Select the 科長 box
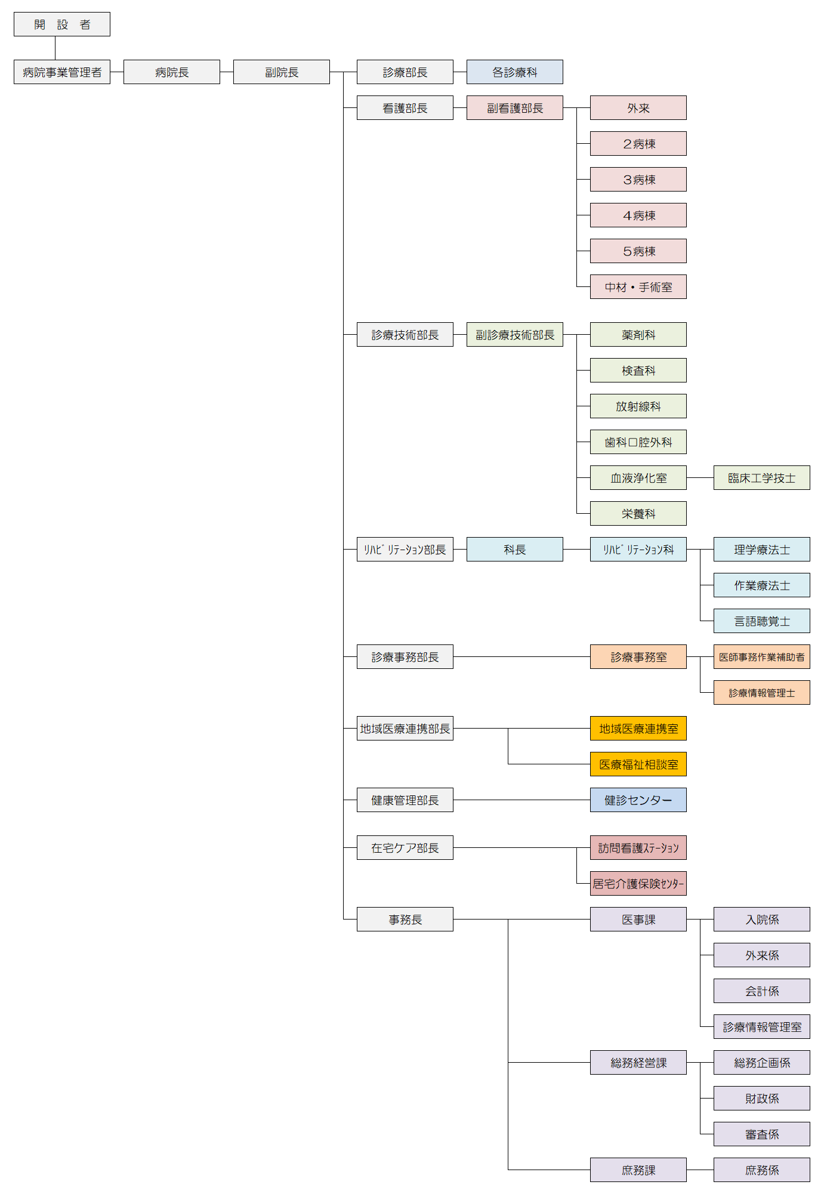Screen dimensions: 824x1194 (514, 550)
